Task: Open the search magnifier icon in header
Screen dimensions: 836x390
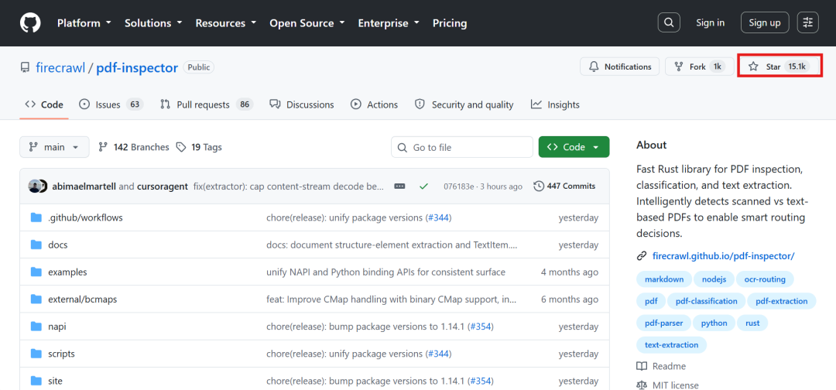Action: point(669,22)
